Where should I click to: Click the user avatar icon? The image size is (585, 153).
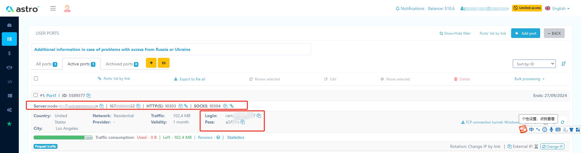point(67,8)
